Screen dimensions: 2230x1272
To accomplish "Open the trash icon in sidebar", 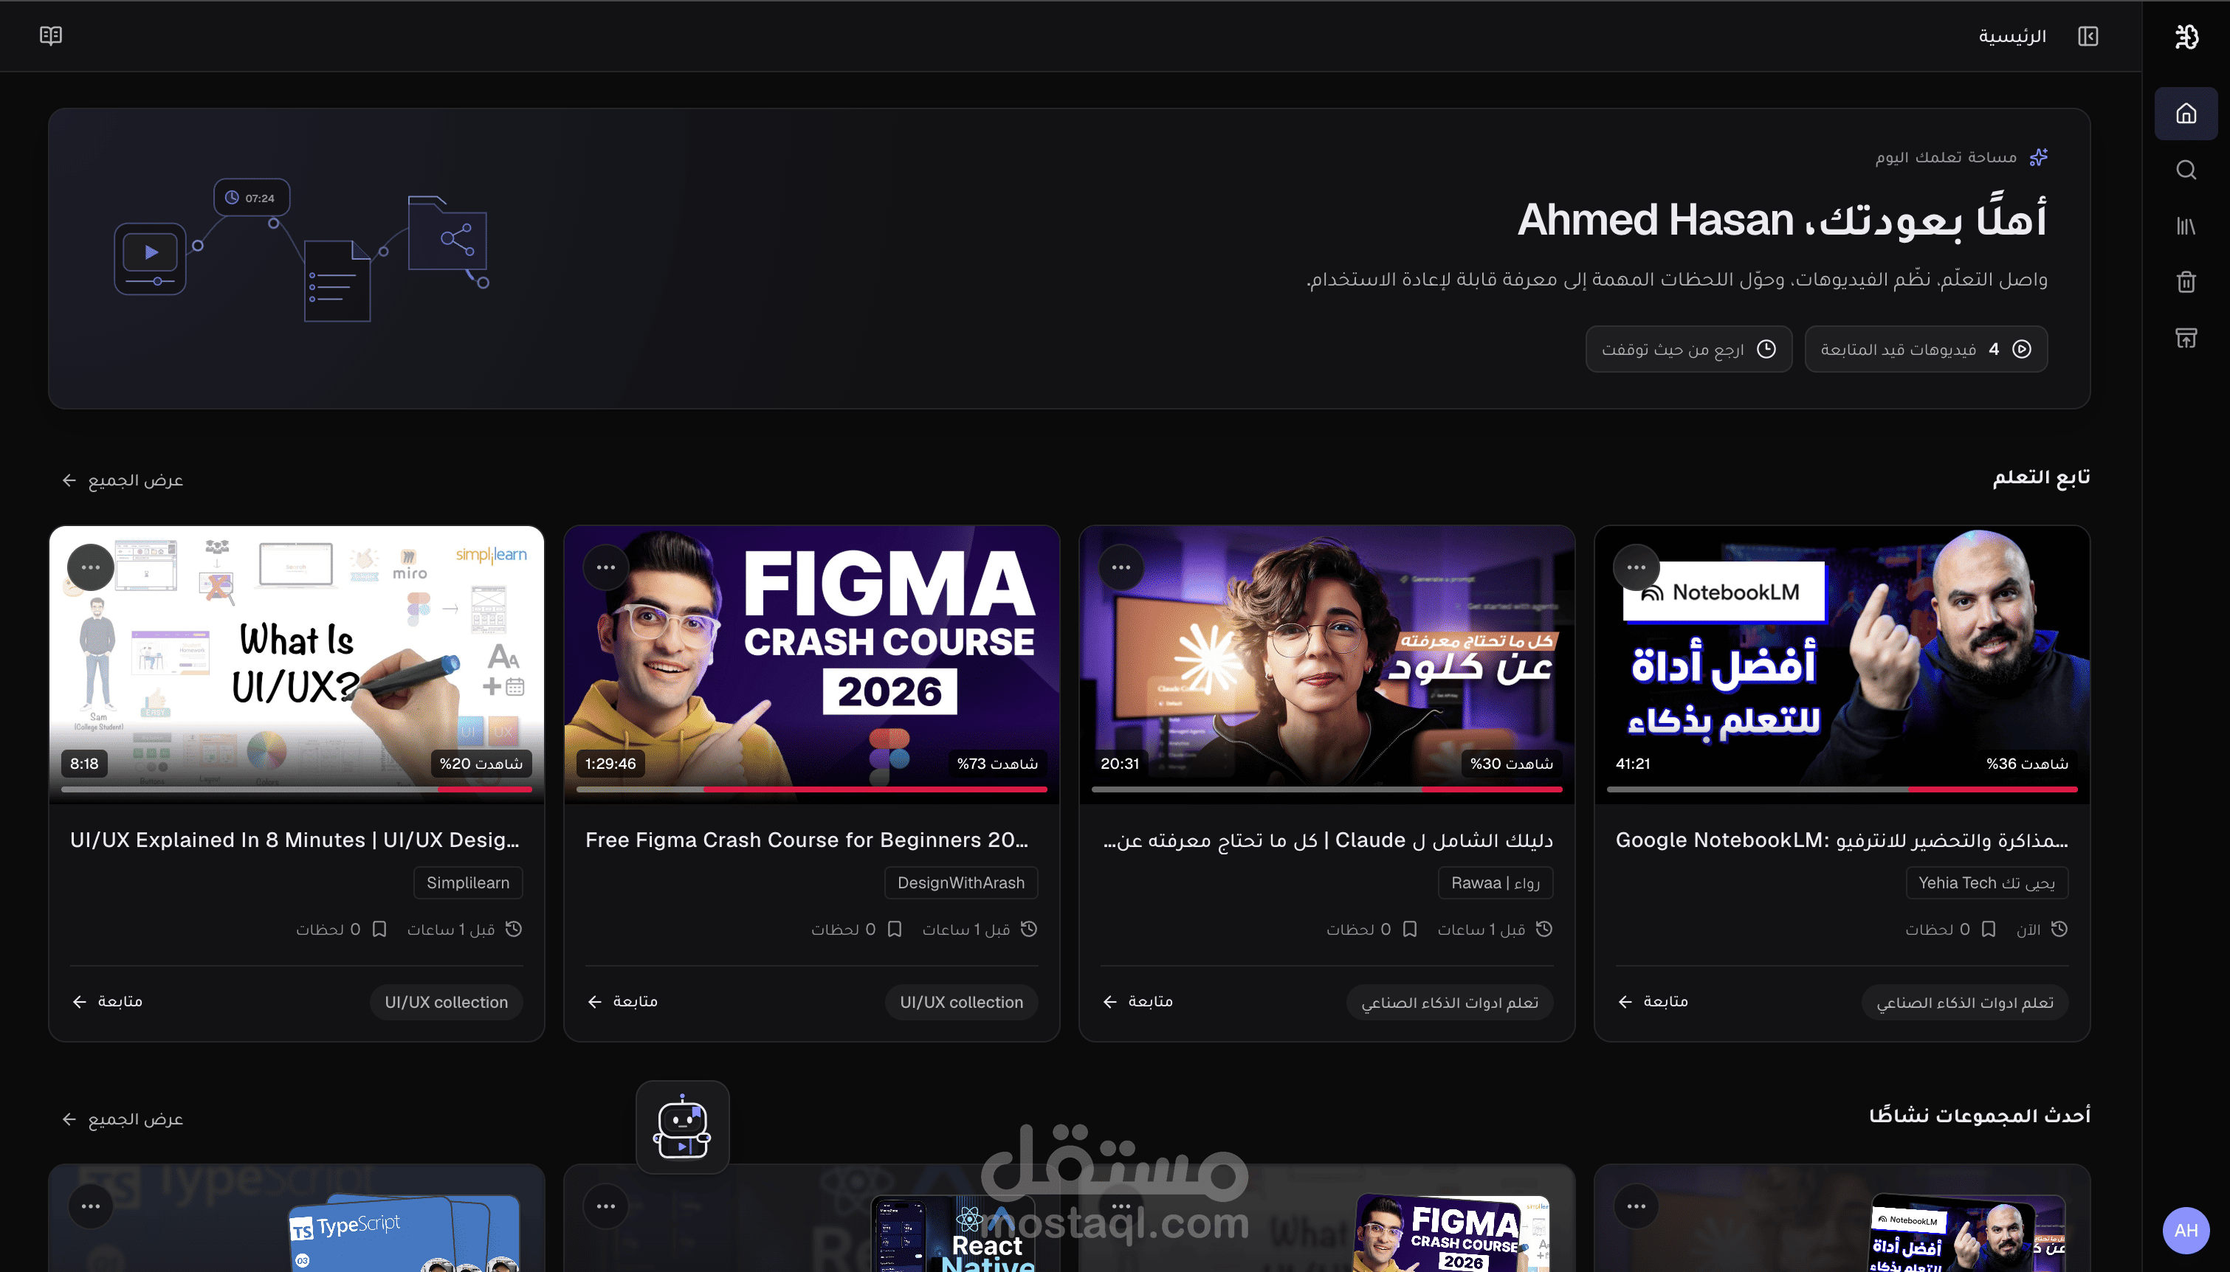I will tap(2186, 282).
